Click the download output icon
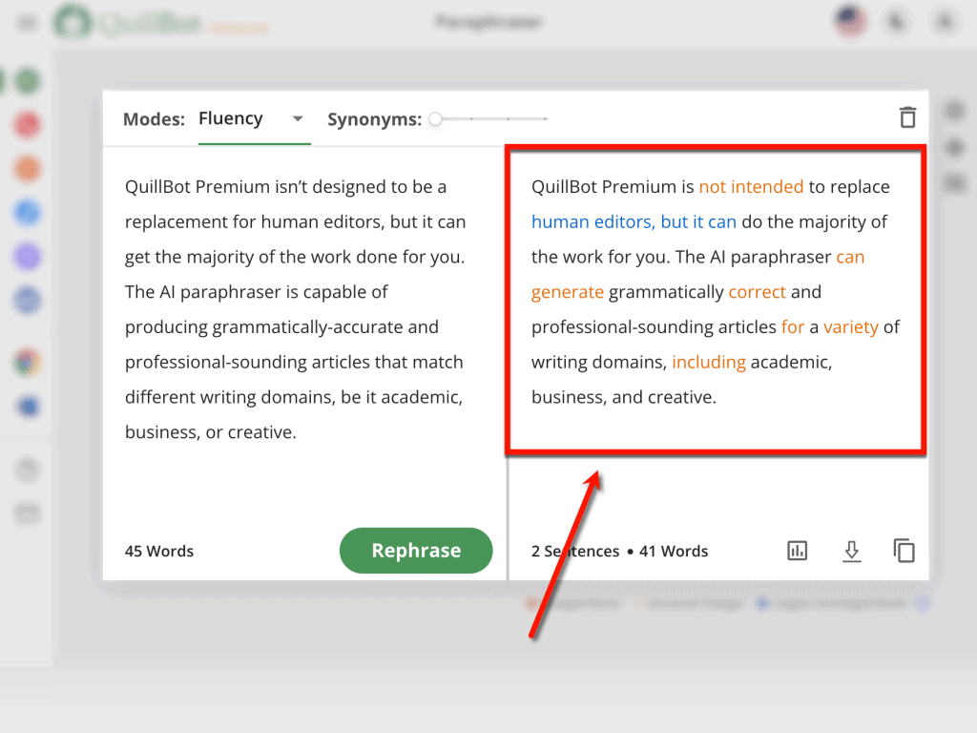The height and width of the screenshot is (733, 977). (x=851, y=551)
